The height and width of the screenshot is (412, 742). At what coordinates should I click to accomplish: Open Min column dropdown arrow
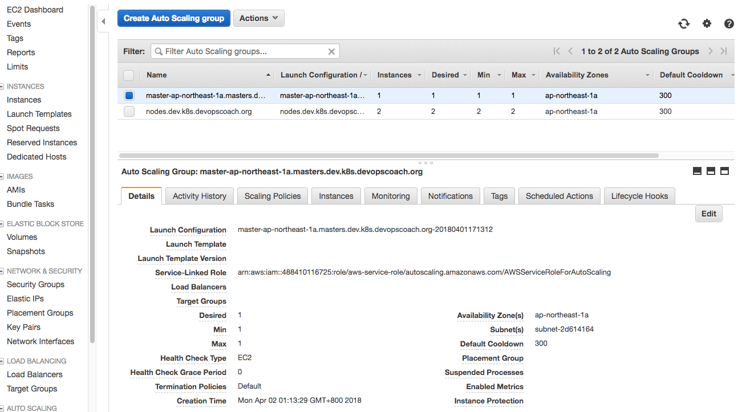click(x=499, y=75)
